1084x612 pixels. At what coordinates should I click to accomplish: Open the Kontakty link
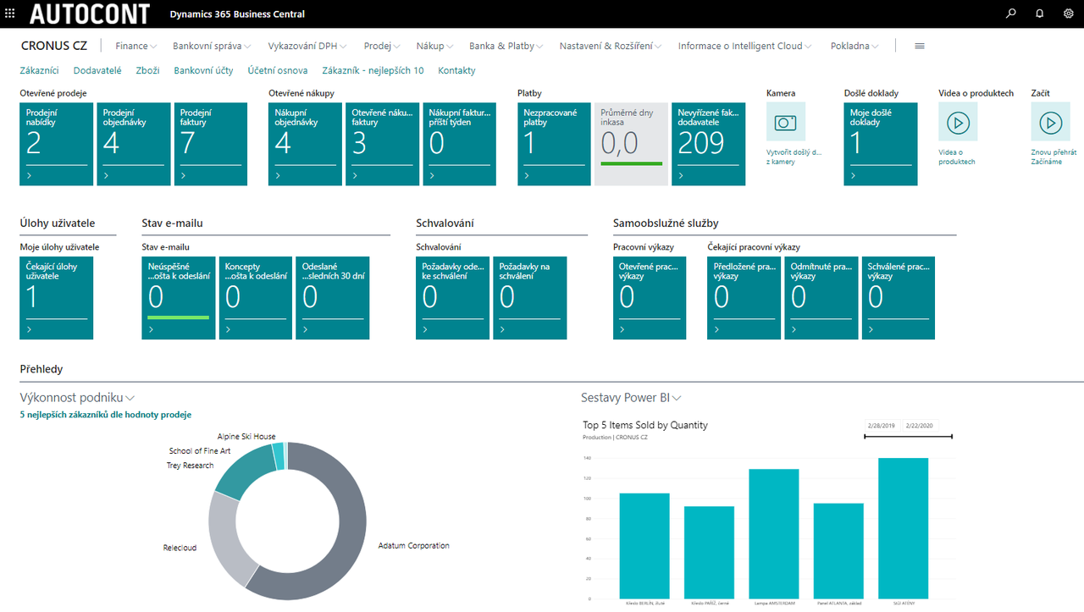click(456, 71)
